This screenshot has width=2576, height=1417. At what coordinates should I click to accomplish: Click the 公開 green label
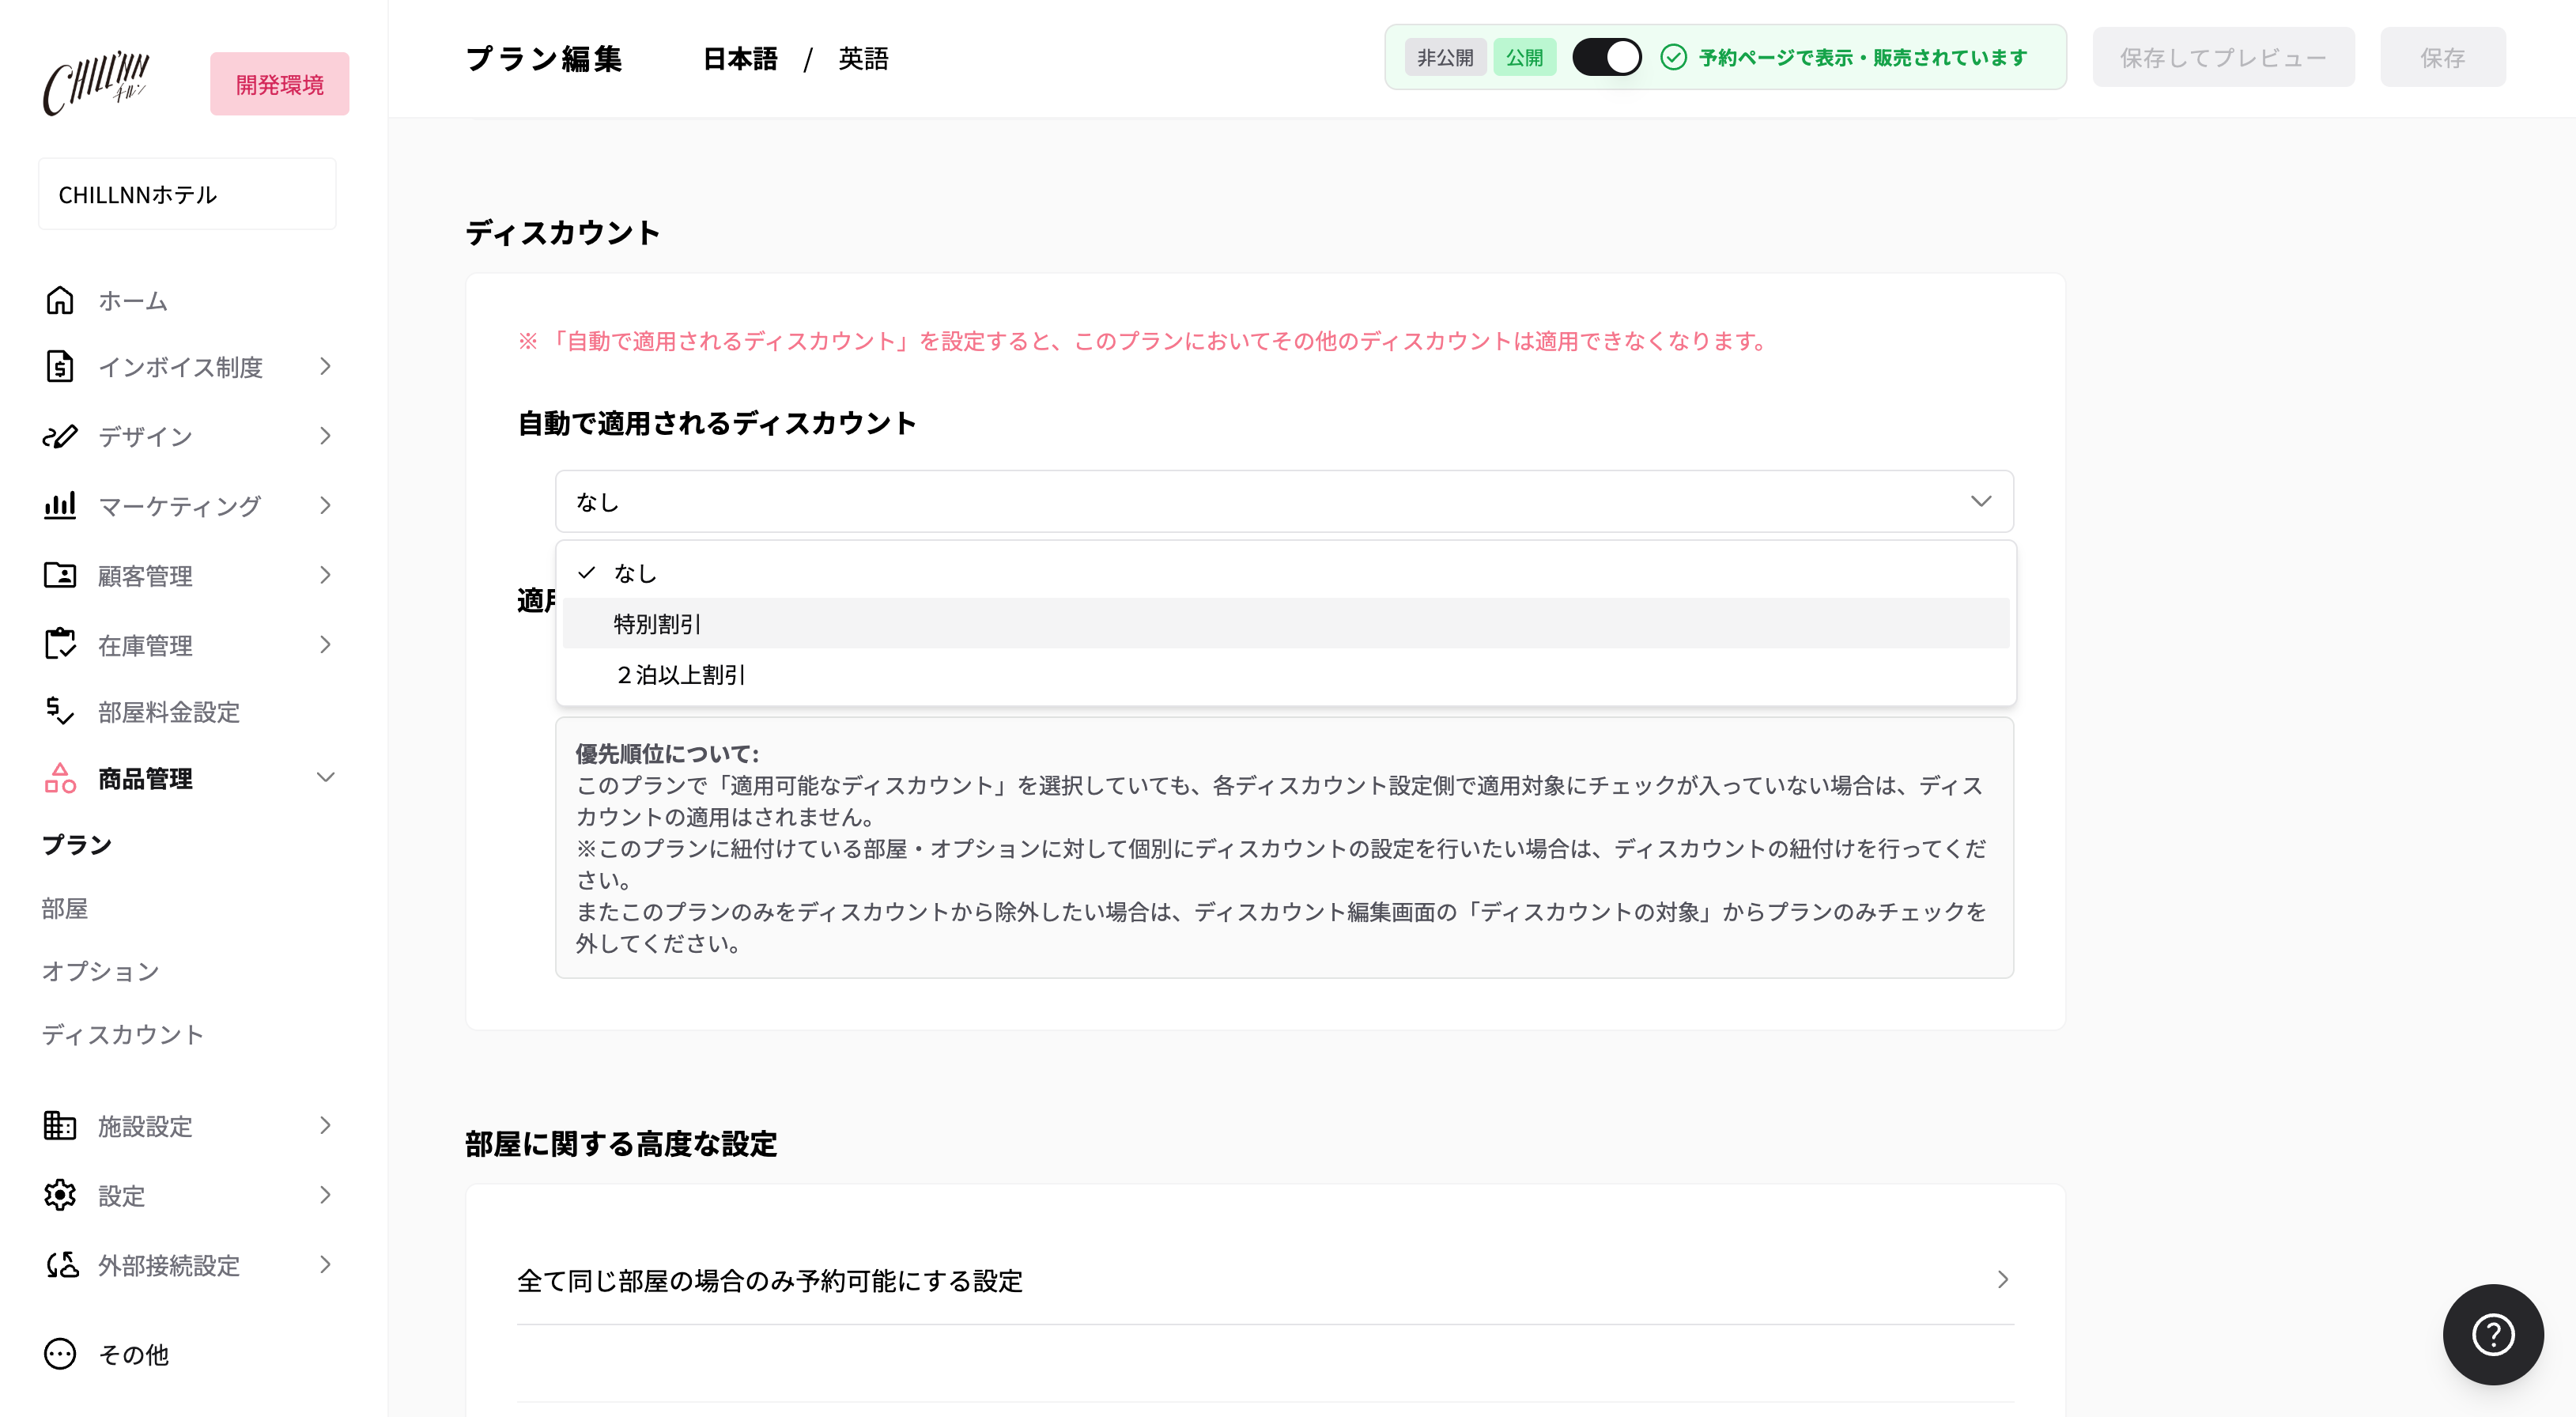click(x=1524, y=57)
